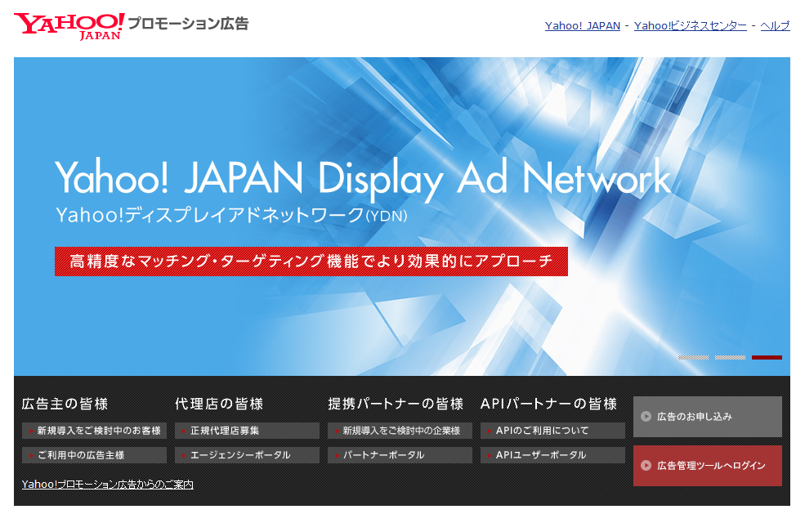Screen dimensions: 805x514
Task: Click the arrow icon on 広告管理ツールへログイン
Action: click(x=646, y=466)
